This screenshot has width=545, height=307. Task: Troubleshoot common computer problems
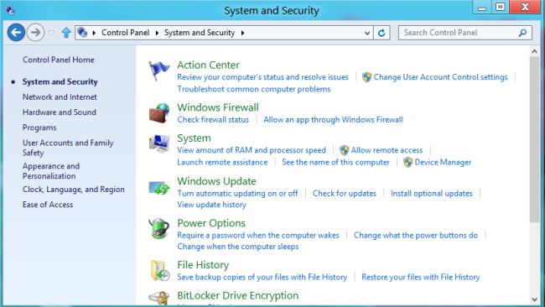(254, 90)
